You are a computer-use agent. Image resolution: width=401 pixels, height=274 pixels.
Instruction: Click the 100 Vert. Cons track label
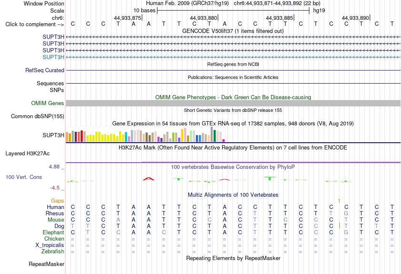pyautogui.click(x=24, y=177)
